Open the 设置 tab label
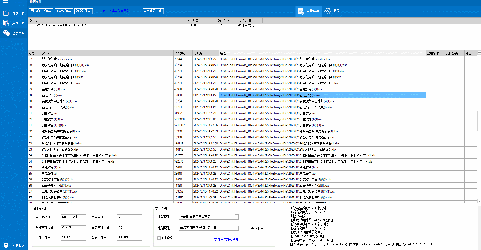The height and width of the screenshot is (250, 481). [337, 11]
